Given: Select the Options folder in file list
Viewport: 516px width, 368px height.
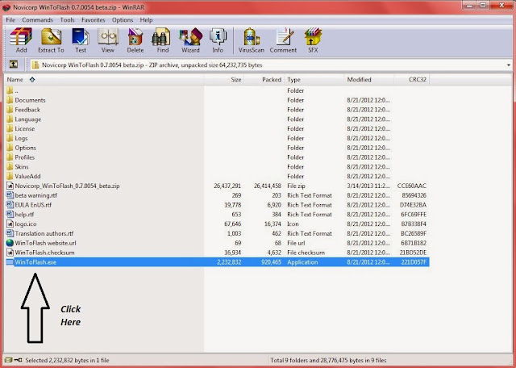Looking at the screenshot, I should click(x=217, y=148).
